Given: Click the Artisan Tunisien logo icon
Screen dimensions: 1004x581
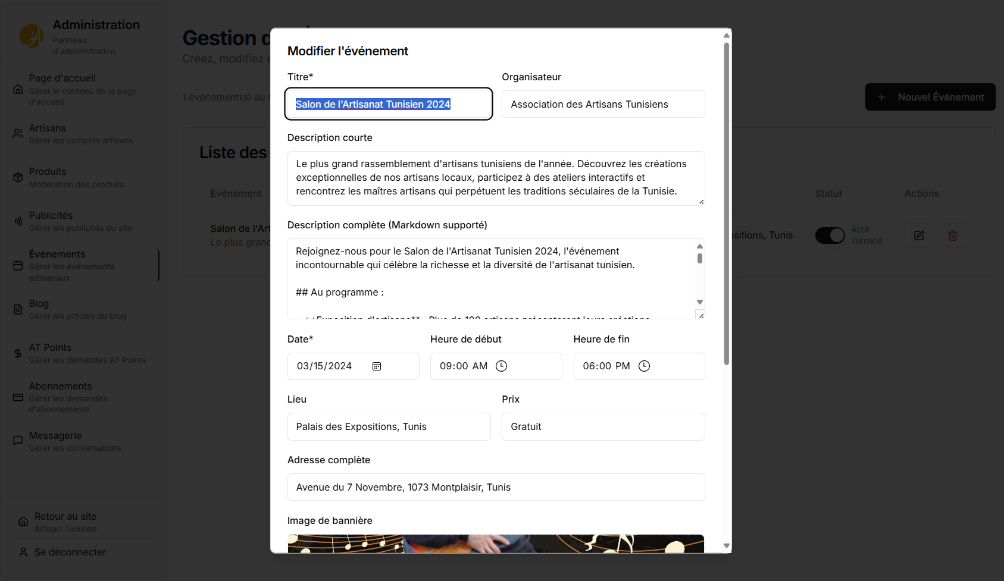Looking at the screenshot, I should (x=31, y=36).
